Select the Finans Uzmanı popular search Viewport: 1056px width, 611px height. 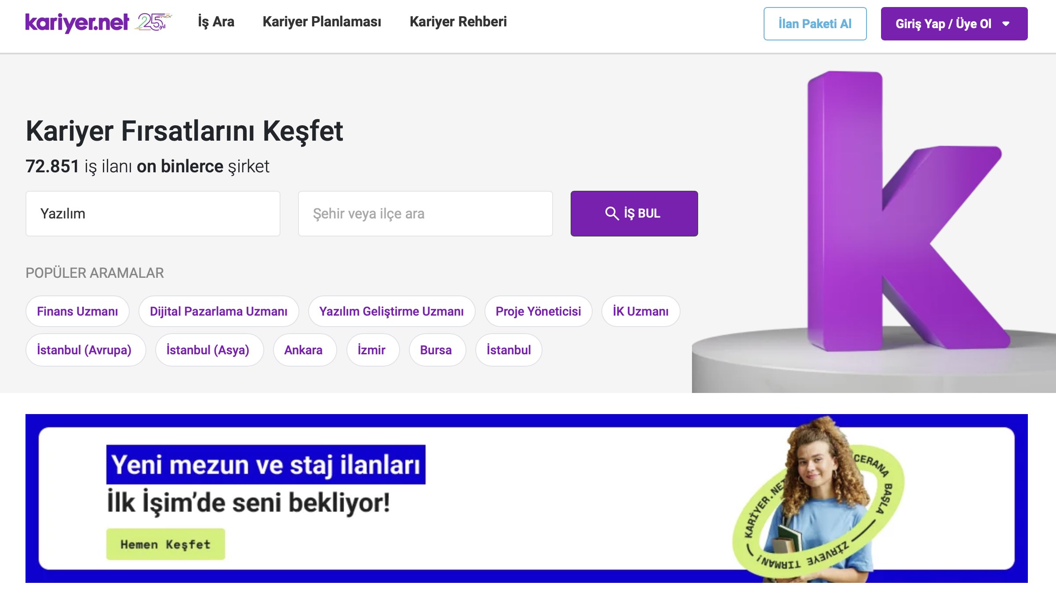point(77,311)
